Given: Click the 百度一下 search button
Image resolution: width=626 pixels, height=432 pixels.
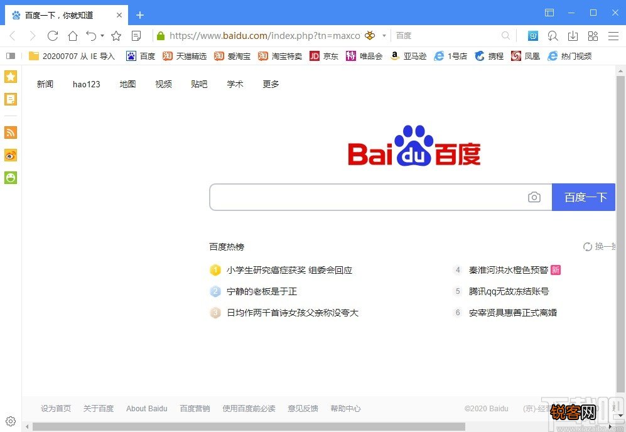Looking at the screenshot, I should tap(584, 197).
